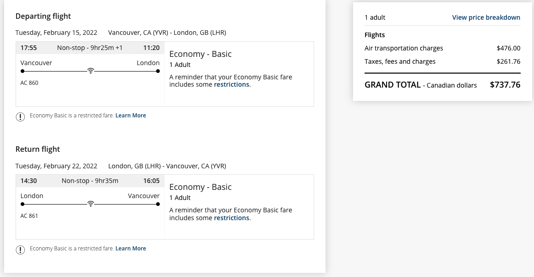The height and width of the screenshot is (277, 534).
Task: Click the Taxes, fees and charges row
Action: point(442,61)
